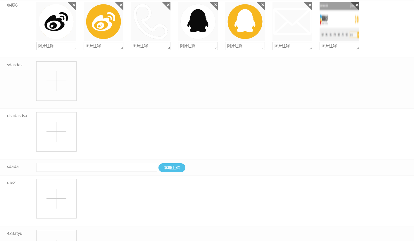Open the black Weibo logo thumbnail
The height and width of the screenshot is (241, 414).
[x=56, y=22]
